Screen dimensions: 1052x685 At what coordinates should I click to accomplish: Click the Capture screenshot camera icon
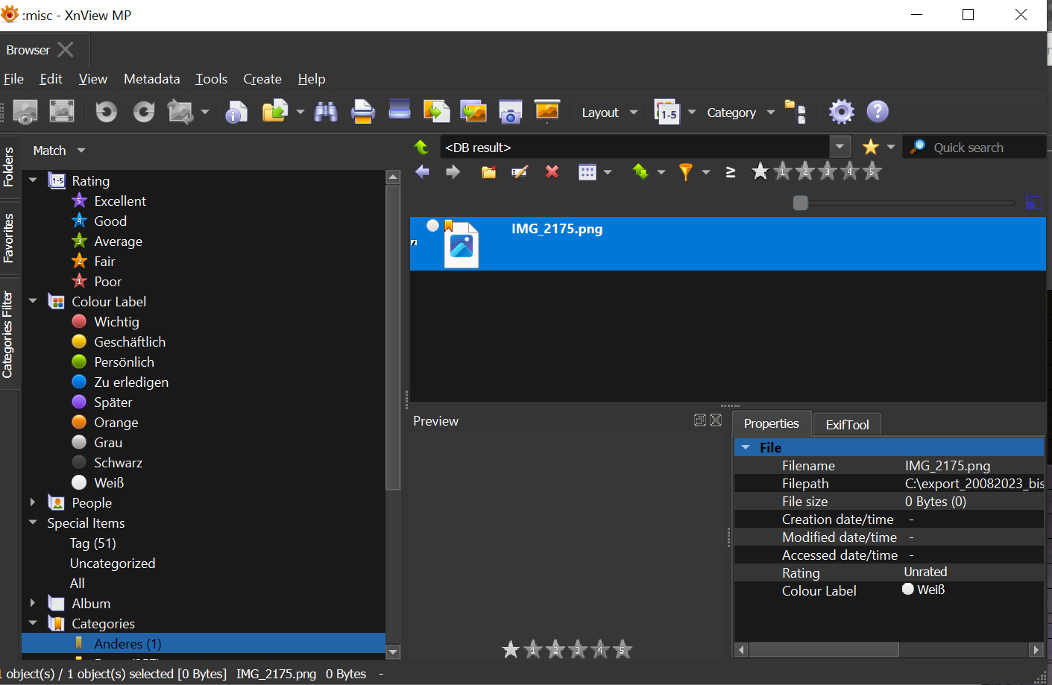(510, 112)
